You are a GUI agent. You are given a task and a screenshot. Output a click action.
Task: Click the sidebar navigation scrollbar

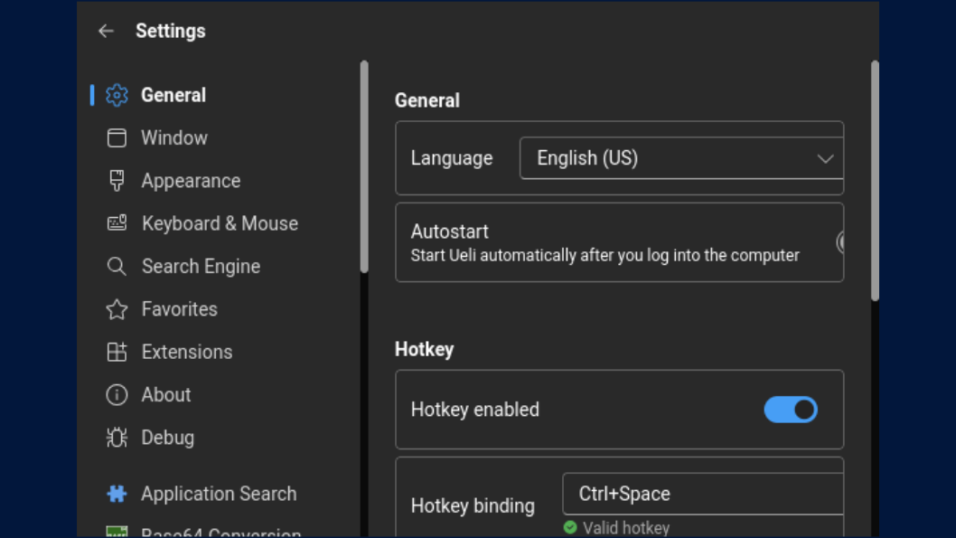point(364,167)
